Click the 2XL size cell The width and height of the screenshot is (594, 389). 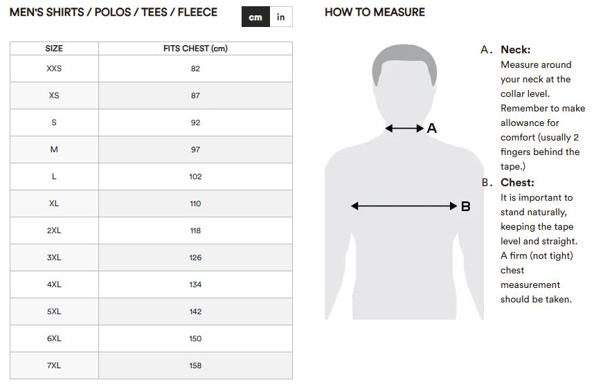(54, 230)
